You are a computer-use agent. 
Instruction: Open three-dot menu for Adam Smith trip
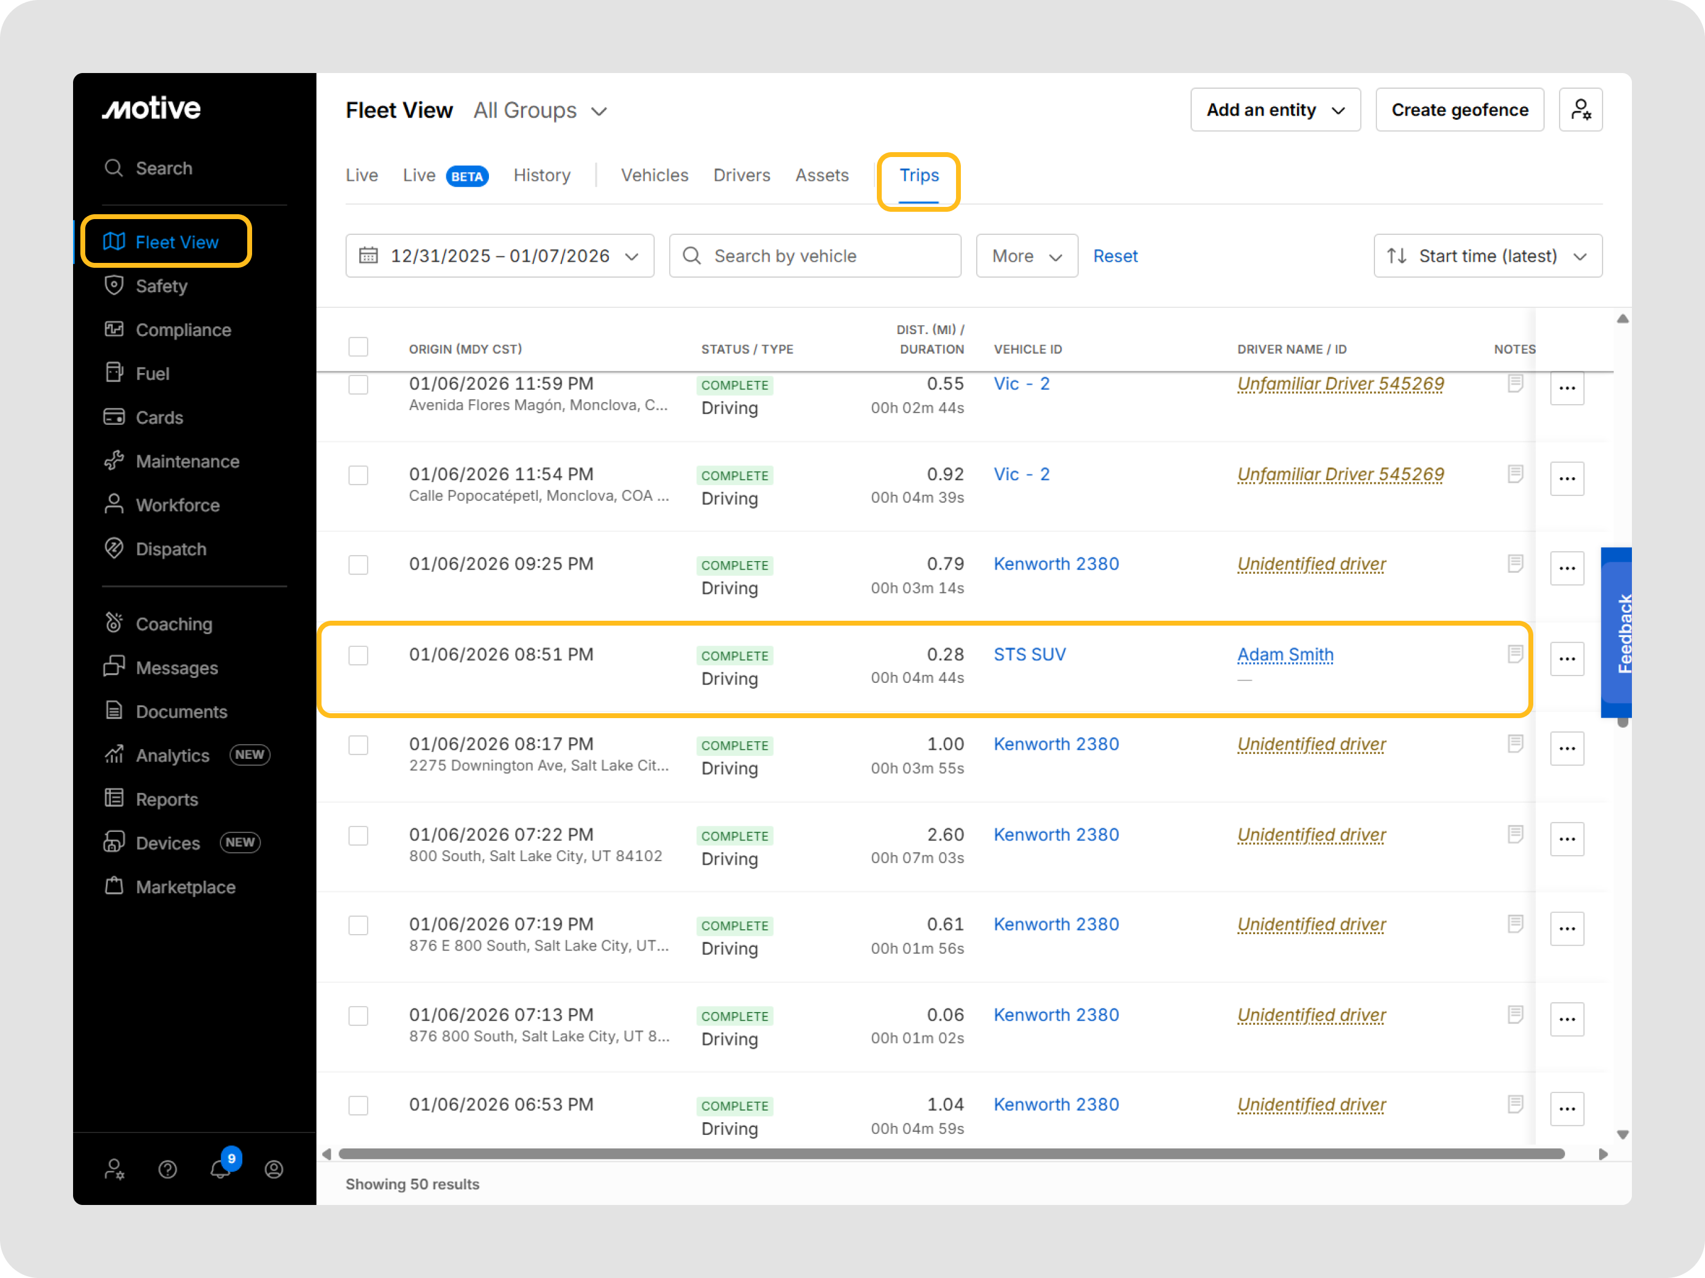[1566, 658]
